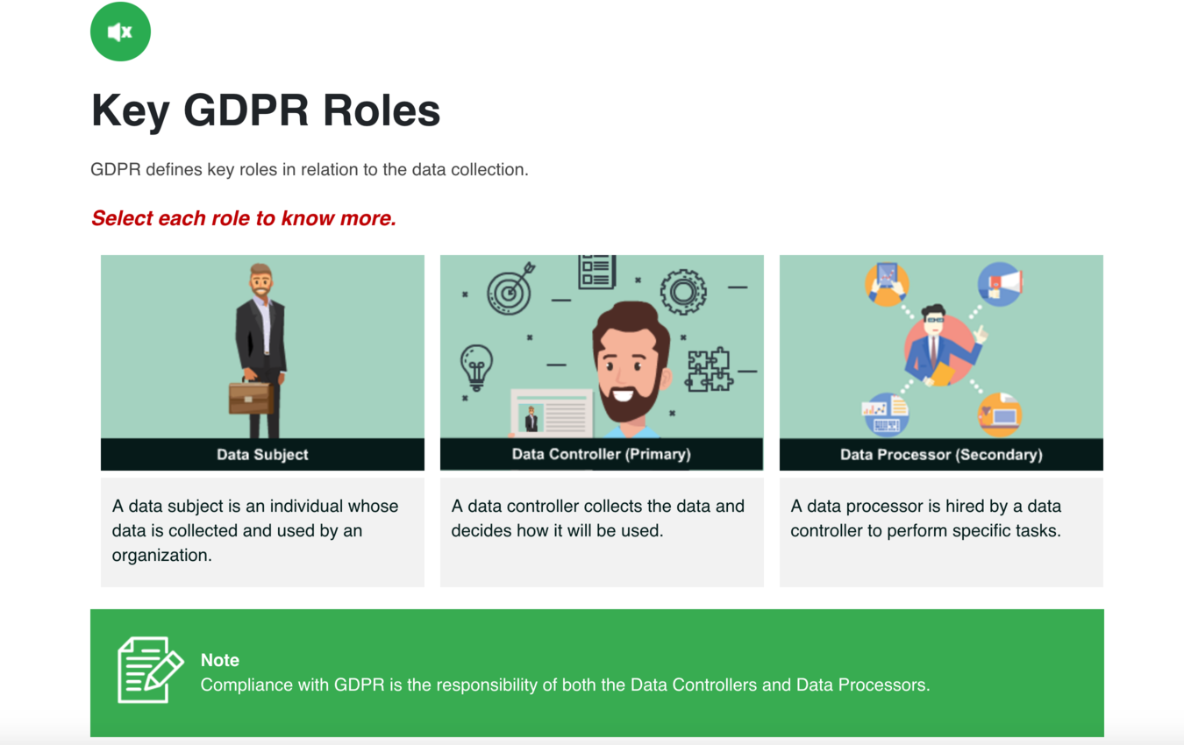Image resolution: width=1184 pixels, height=745 pixels.
Task: Click the puzzle pieces icon
Action: tap(709, 370)
